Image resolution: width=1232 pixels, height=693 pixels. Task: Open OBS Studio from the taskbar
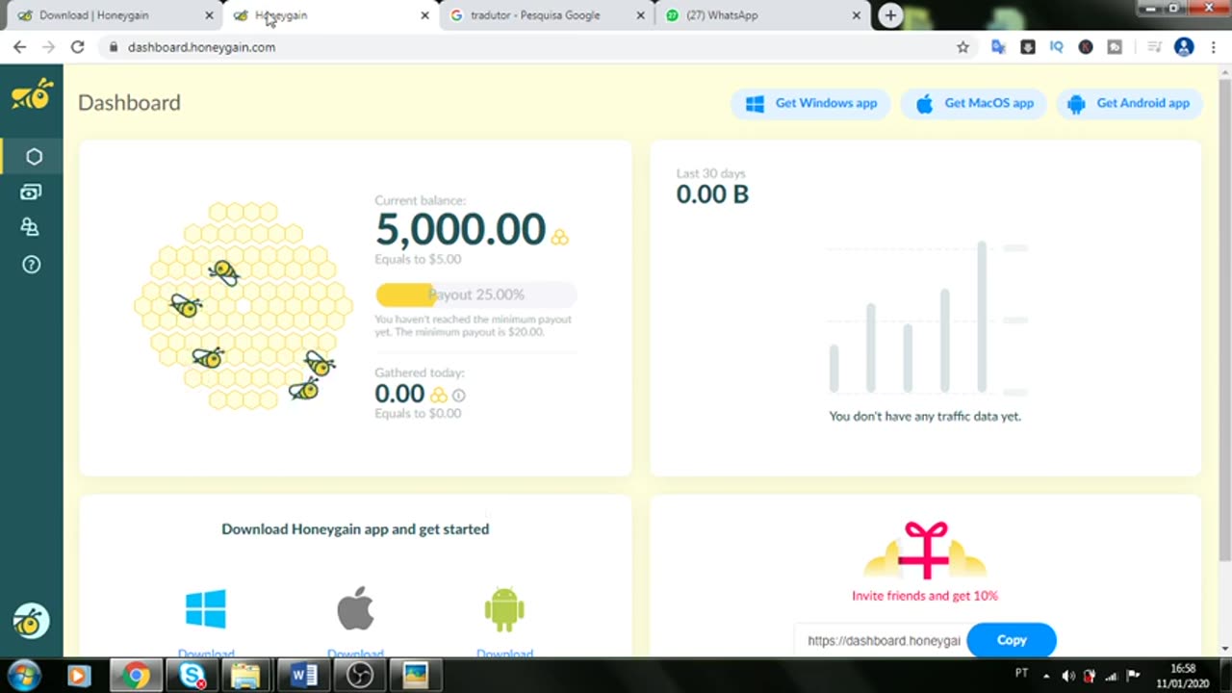click(360, 676)
